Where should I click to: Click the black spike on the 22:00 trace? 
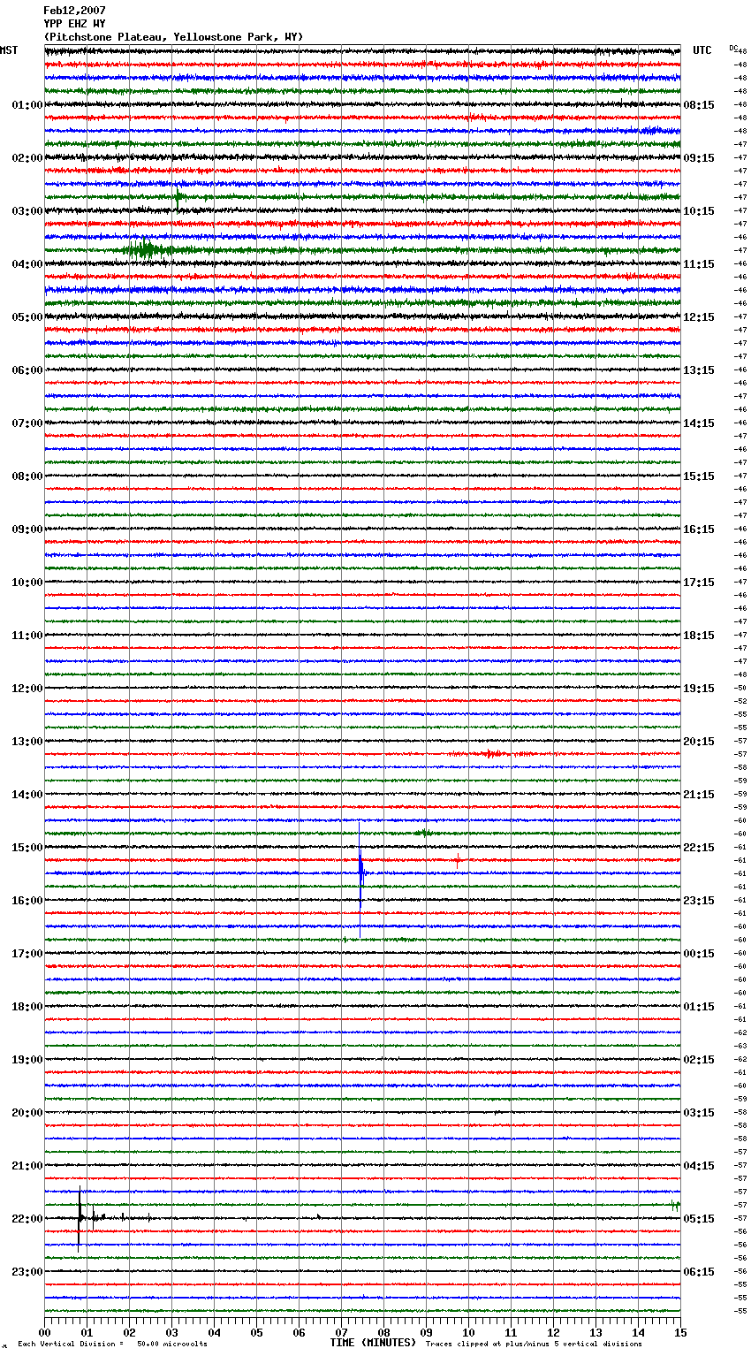point(80,1218)
